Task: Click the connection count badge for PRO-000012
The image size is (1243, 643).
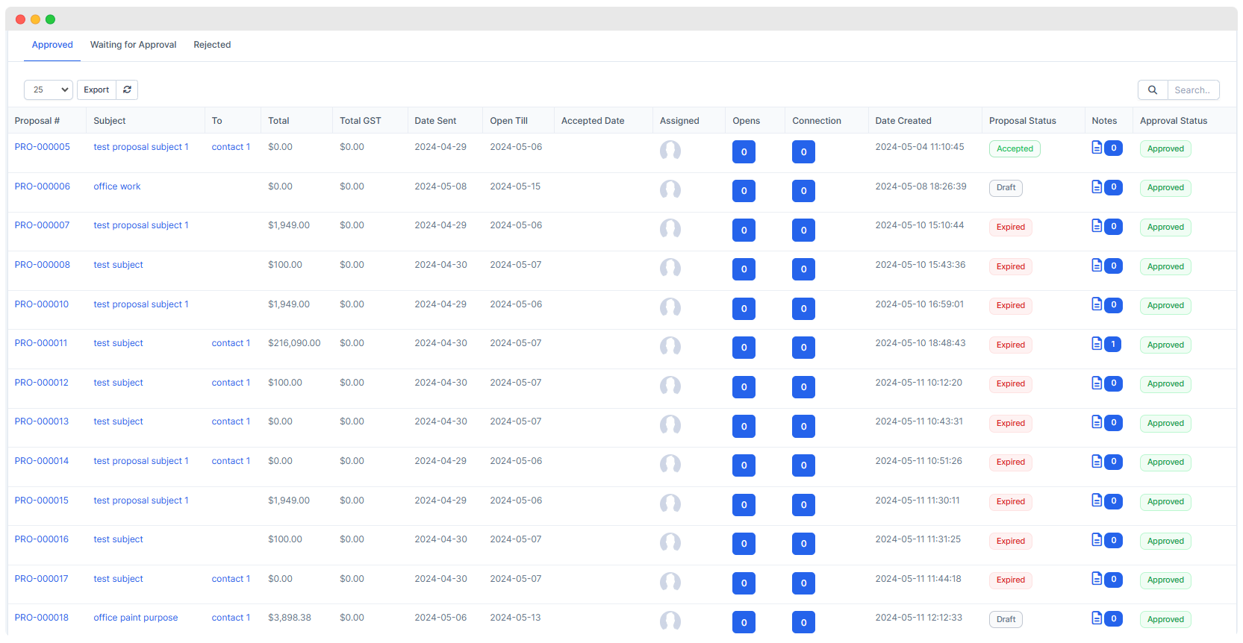Action: (x=803, y=387)
